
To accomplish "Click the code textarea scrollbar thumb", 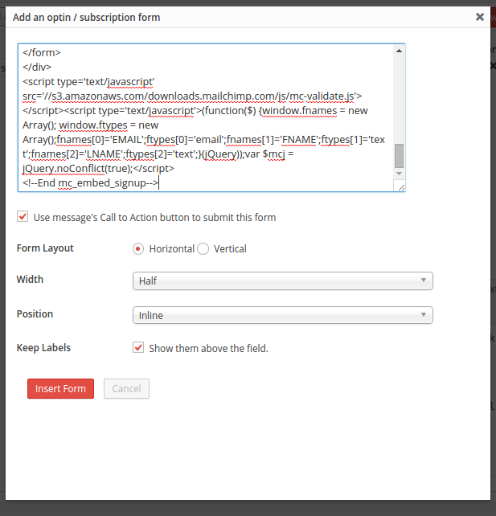I will pyautogui.click(x=399, y=156).
